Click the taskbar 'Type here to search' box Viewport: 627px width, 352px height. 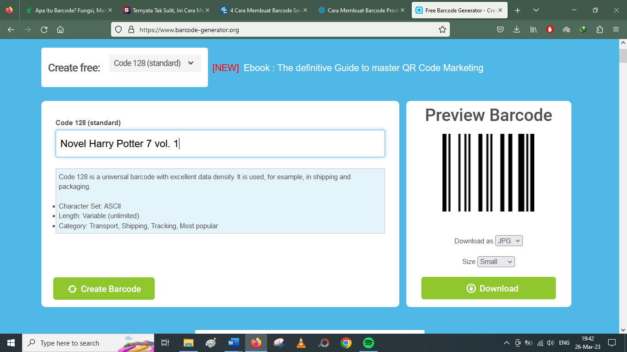[88, 343]
